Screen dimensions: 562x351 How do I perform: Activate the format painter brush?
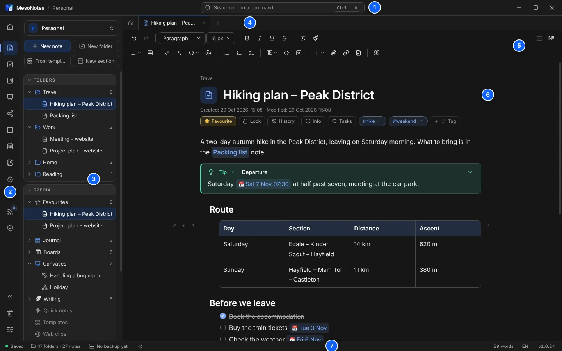click(x=316, y=38)
